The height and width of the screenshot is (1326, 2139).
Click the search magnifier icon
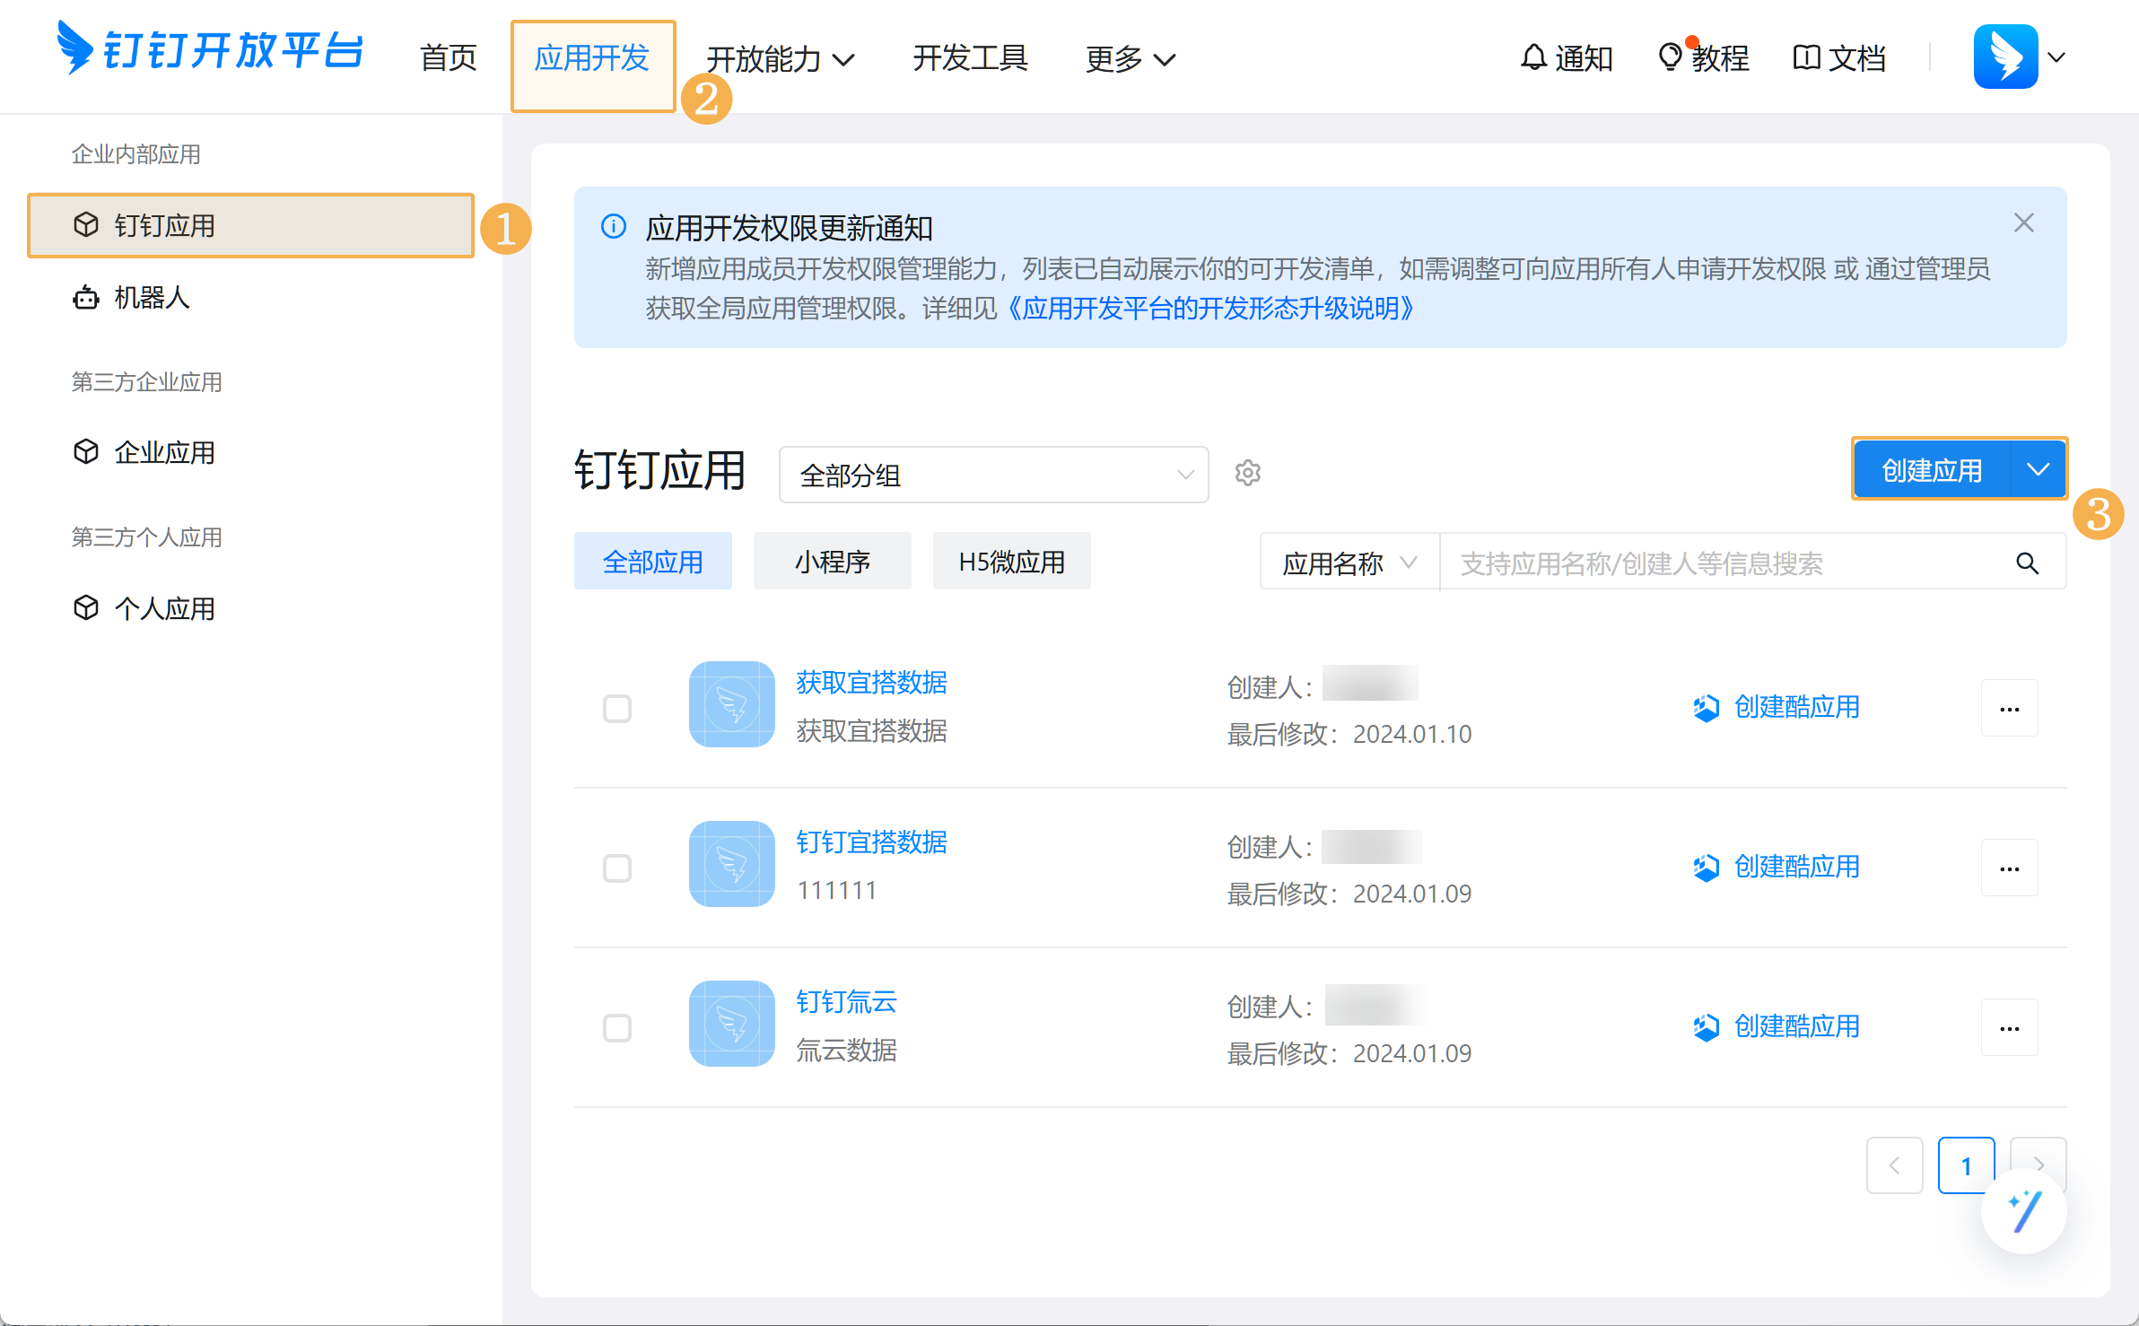[2027, 563]
